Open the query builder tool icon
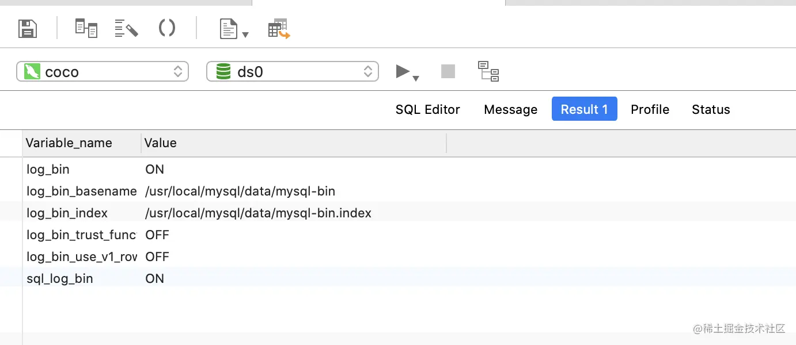Viewport: 796px width, 345px height. click(86, 28)
